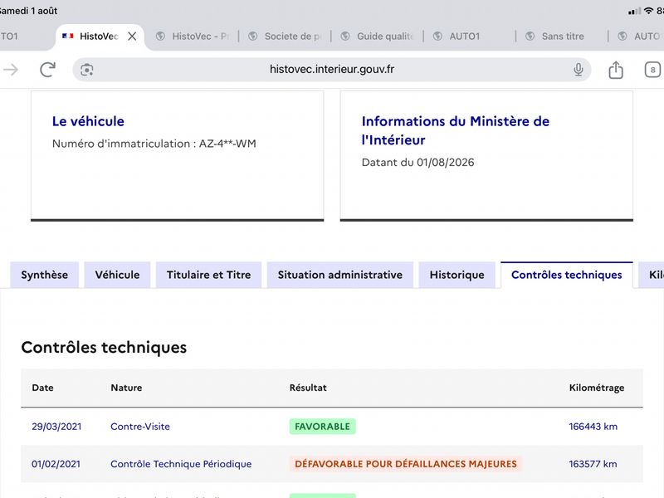The height and width of the screenshot is (498, 664).
Task: Switch to the HistoVec - Pr browser tab
Action: coord(193,37)
